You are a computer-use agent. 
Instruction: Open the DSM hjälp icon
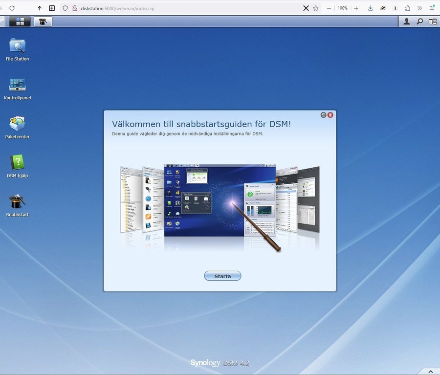pos(17,163)
